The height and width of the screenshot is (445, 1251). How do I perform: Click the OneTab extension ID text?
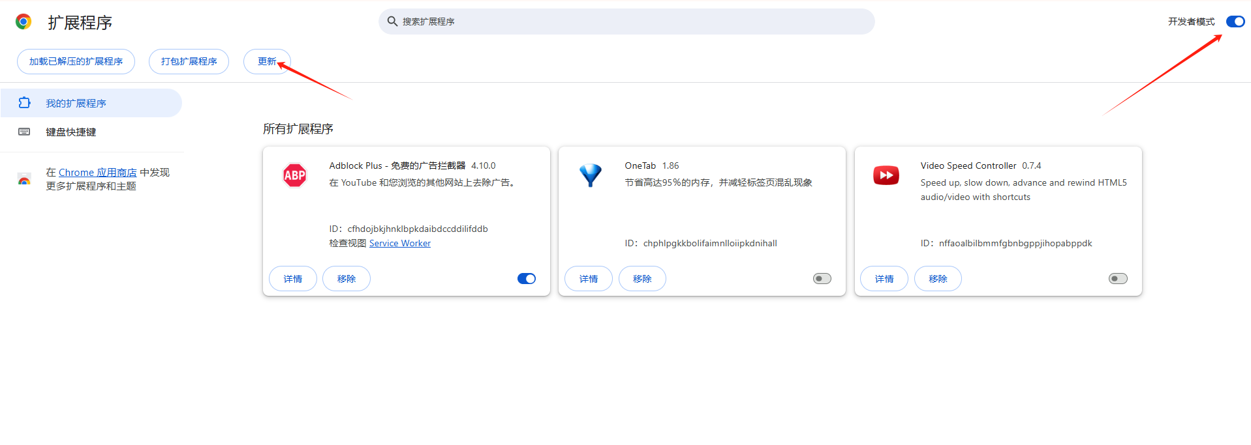(x=701, y=243)
